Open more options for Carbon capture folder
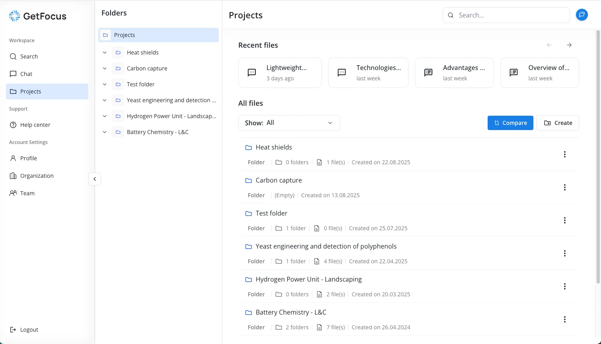The width and height of the screenshot is (601, 344). [565, 187]
